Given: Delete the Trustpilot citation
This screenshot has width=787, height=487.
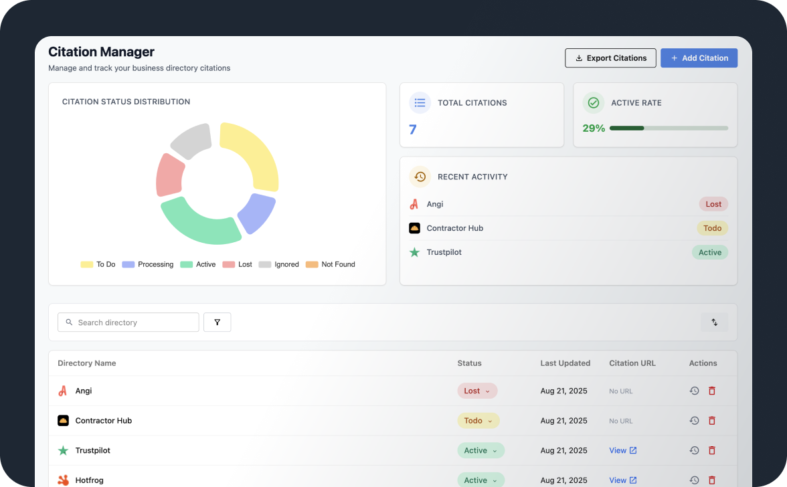Looking at the screenshot, I should coord(711,451).
